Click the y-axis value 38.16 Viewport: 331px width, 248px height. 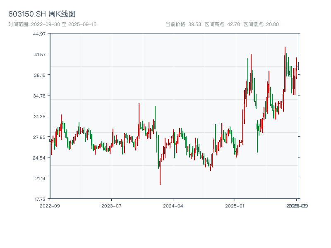click(39, 75)
